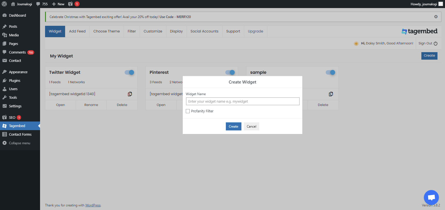Rename the Twitter Widget

click(x=91, y=105)
